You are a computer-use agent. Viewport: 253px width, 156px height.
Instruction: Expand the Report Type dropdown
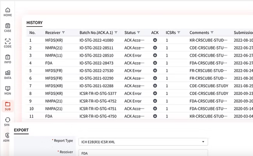tap(203, 142)
